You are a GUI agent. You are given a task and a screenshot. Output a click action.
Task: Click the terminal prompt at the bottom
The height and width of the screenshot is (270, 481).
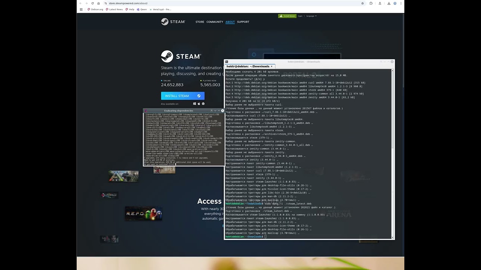(246, 237)
